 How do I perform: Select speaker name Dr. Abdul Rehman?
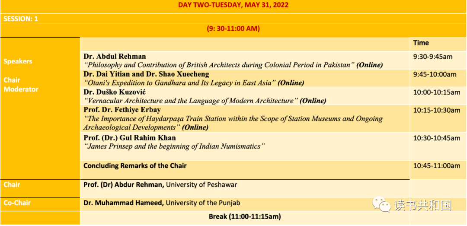click(115, 56)
